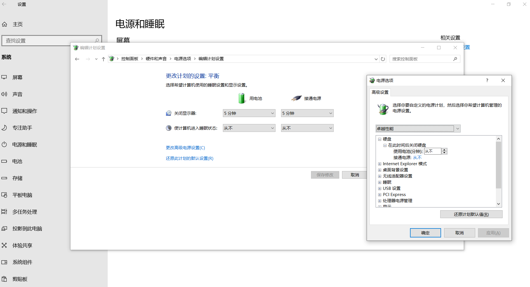Expand the USB 设置 tree node
Viewport: 530px width, 287px height.
380,188
